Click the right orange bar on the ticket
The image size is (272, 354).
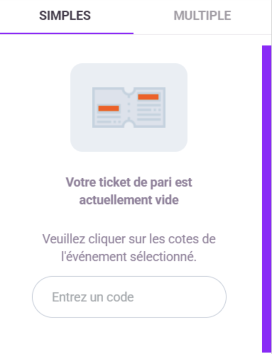coord(148,97)
